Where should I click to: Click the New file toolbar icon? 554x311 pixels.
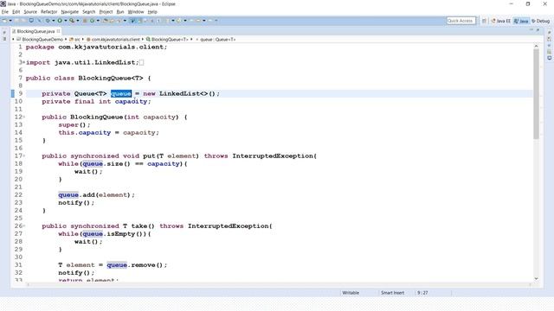tap(4, 21)
